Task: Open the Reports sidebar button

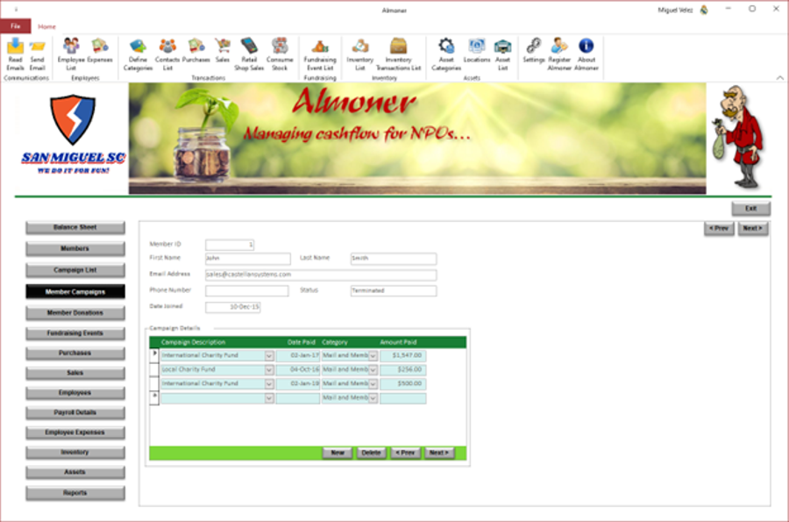Action: 75,493
